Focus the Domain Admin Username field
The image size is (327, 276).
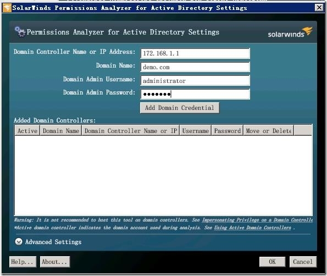(x=195, y=81)
